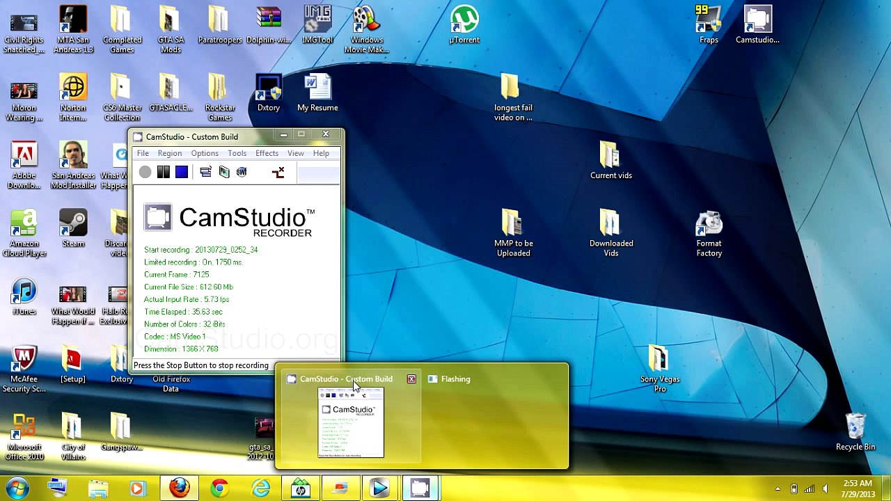Open the Options menu in CamStudio

tap(205, 153)
